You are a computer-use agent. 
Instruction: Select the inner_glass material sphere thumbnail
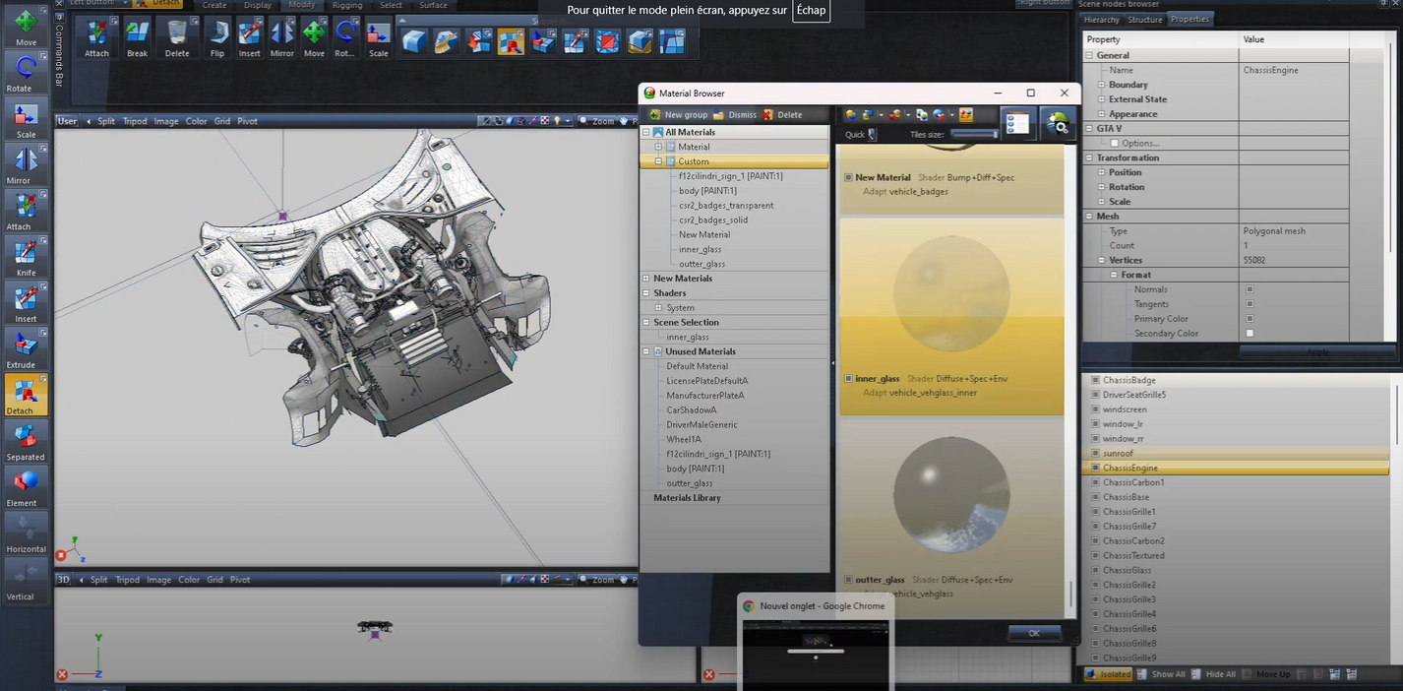click(x=950, y=292)
